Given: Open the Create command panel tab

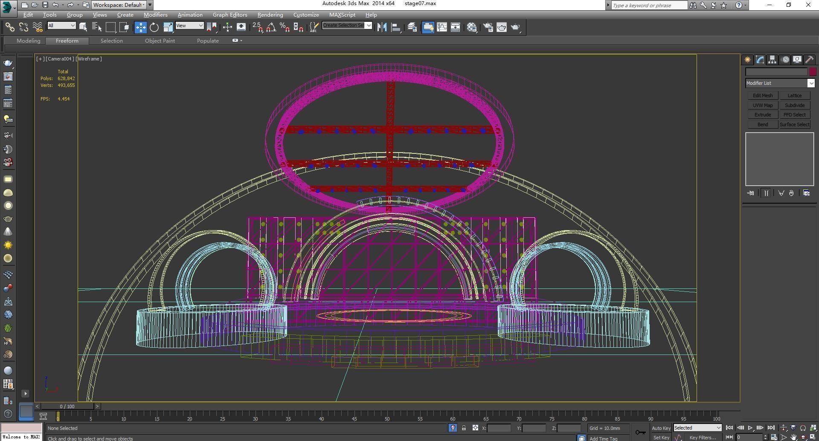Looking at the screenshot, I should (x=748, y=60).
